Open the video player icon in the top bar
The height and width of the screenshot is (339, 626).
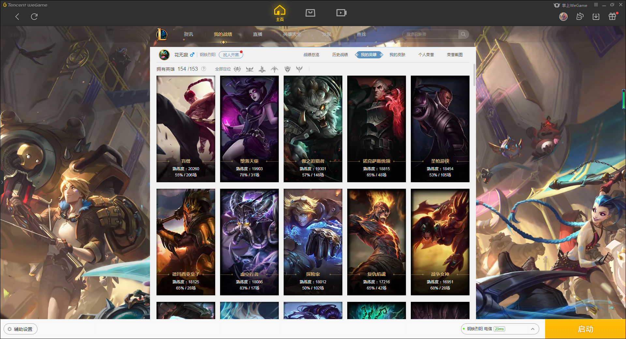coord(341,13)
